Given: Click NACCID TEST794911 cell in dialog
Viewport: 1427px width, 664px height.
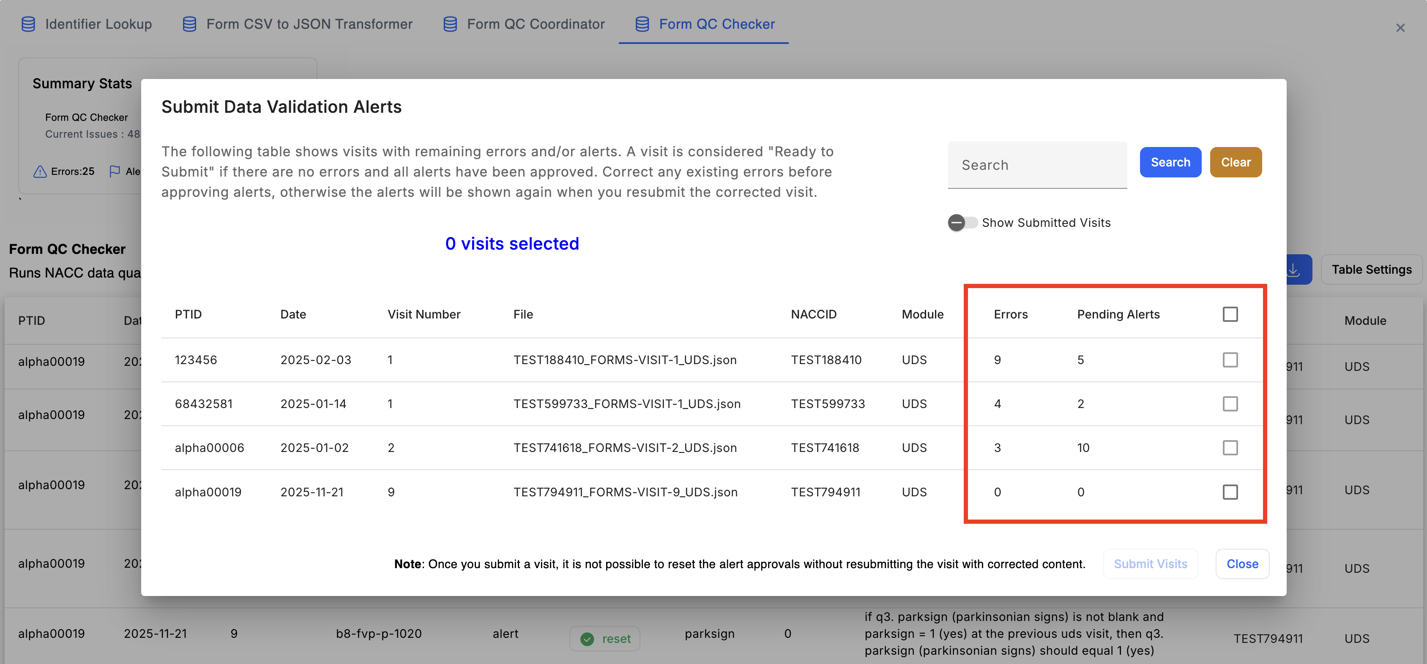Looking at the screenshot, I should [826, 492].
